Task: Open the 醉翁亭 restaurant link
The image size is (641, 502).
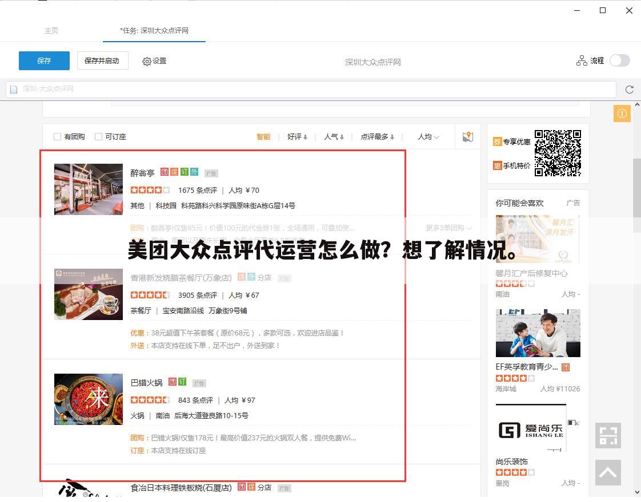Action: click(x=142, y=173)
